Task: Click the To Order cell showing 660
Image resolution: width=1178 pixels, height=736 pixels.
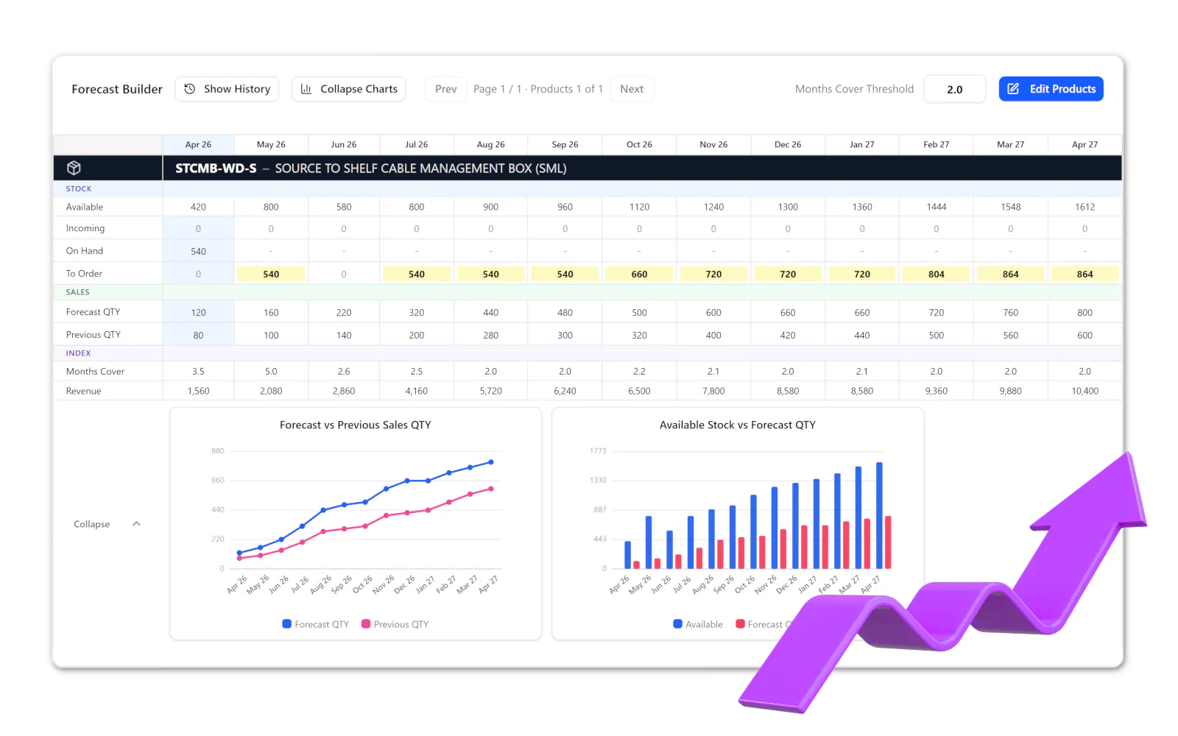Action: pos(639,274)
